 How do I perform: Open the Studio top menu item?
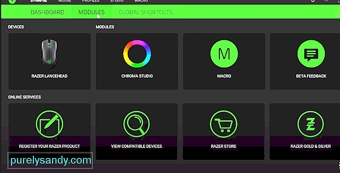coord(116,1)
